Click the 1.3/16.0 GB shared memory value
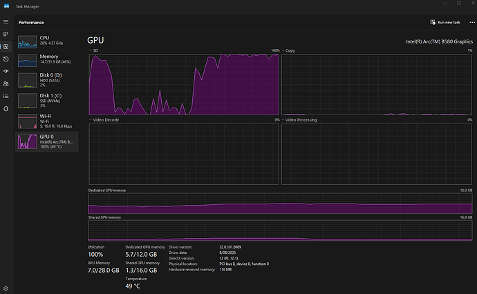 pyautogui.click(x=141, y=271)
